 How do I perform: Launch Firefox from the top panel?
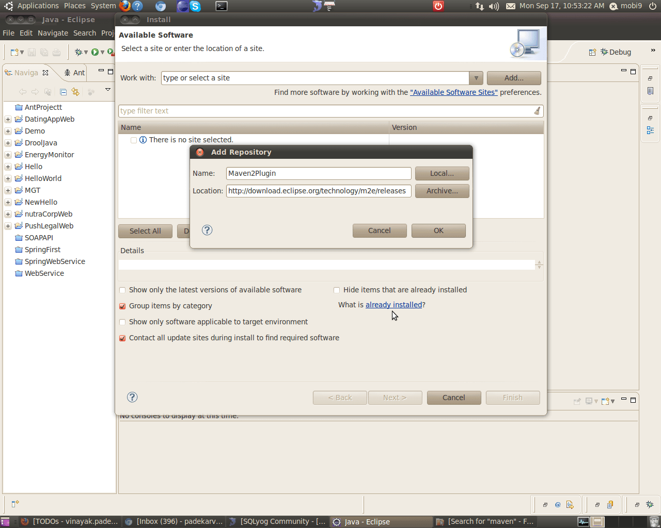[124, 6]
